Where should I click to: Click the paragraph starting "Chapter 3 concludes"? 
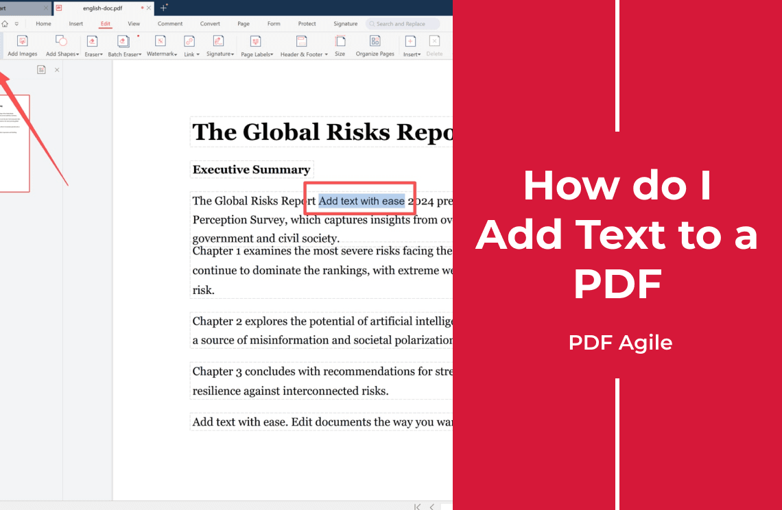coord(322,381)
